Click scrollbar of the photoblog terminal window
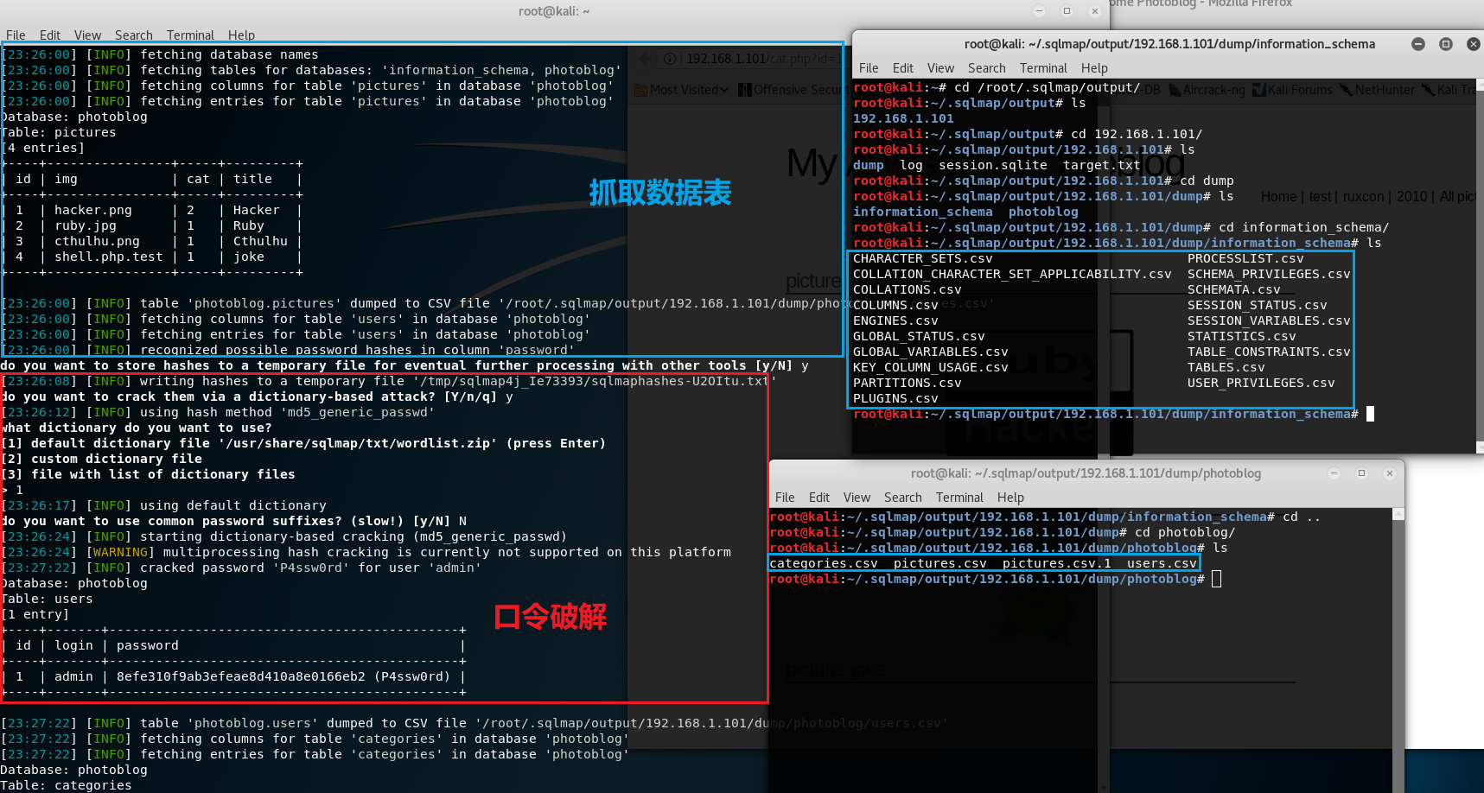Viewport: 1484px width, 793px height. tap(1399, 648)
